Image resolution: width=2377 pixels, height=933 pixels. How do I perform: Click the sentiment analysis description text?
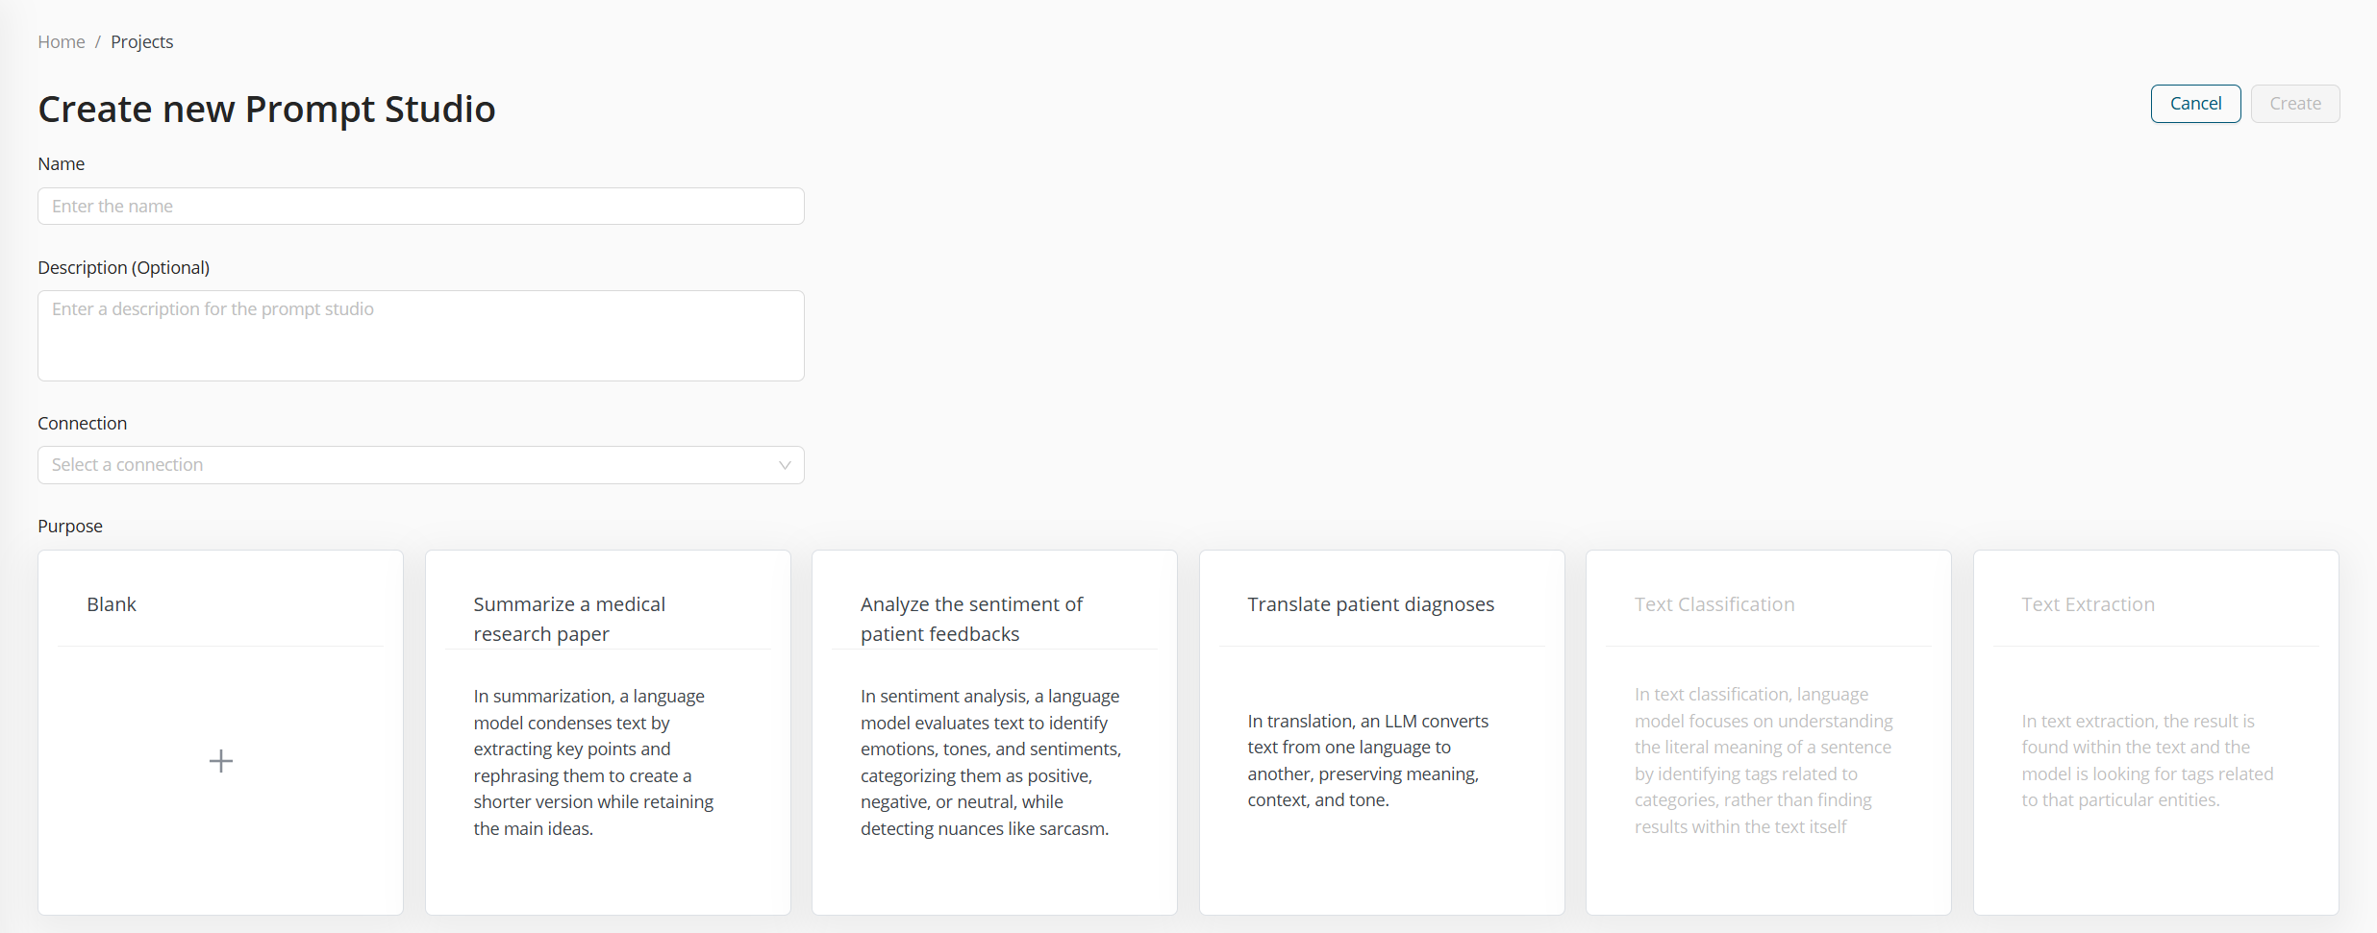[991, 762]
